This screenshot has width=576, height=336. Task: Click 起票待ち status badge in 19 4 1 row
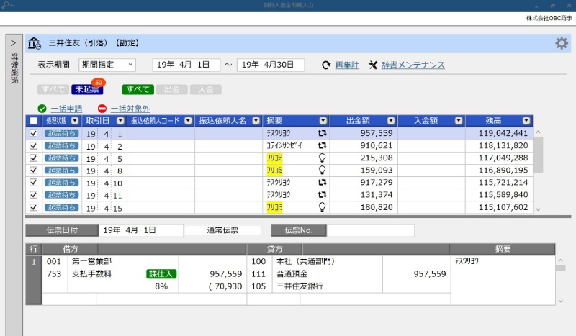[62, 133]
